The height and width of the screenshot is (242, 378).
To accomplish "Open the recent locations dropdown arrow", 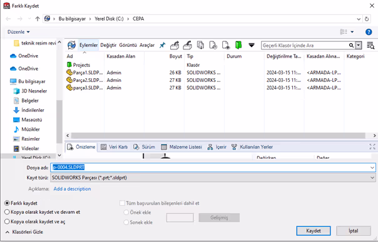I will point(29,19).
